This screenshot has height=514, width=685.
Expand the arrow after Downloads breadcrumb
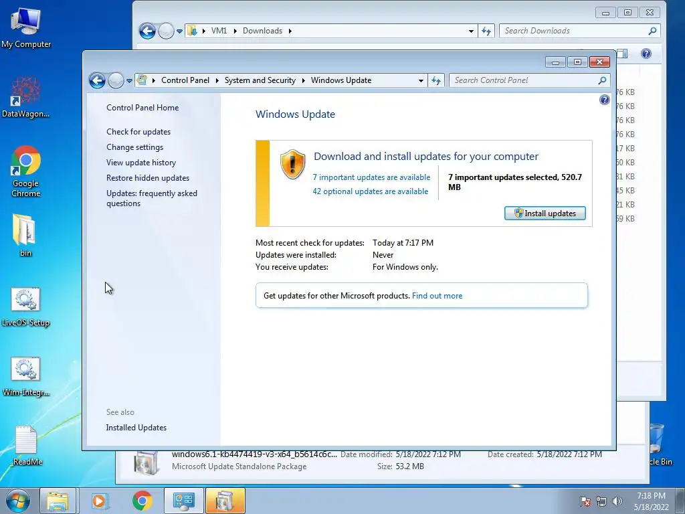click(290, 31)
